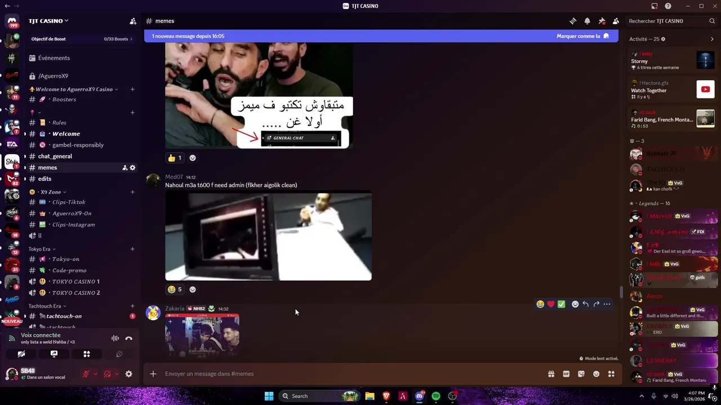Forward Zakaria's message
Viewport: 721px width, 405px height.
coord(596,304)
